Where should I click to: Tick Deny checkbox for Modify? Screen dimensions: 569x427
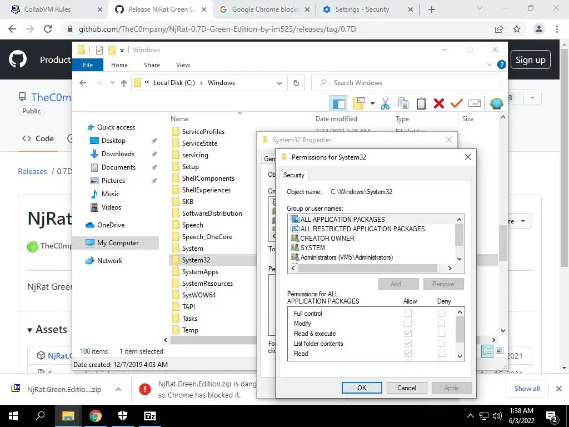[441, 324]
